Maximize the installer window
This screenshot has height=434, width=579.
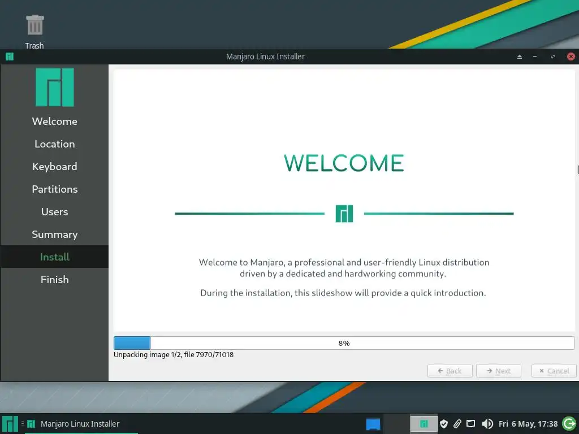click(553, 57)
